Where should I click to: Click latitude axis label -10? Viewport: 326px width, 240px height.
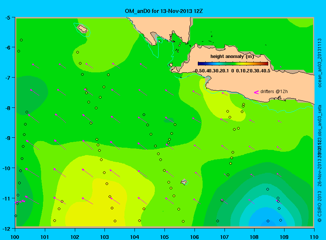[x=6, y=168]
